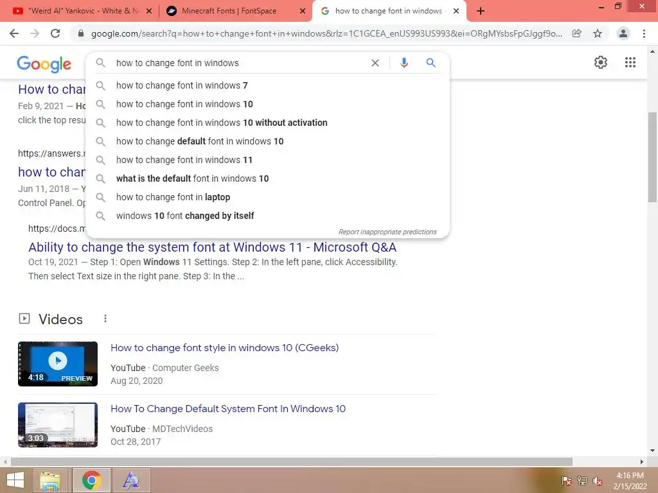Open CGeeks font style video link
Viewport: 658px width, 493px height.
[x=224, y=347]
